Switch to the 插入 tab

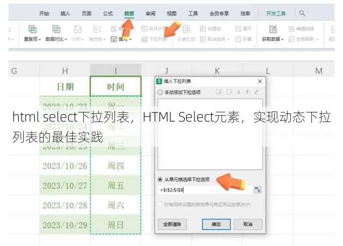(65, 14)
